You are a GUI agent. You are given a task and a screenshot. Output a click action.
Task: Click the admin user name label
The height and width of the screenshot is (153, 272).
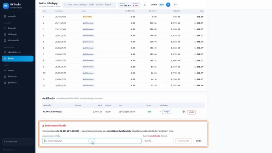154,5
